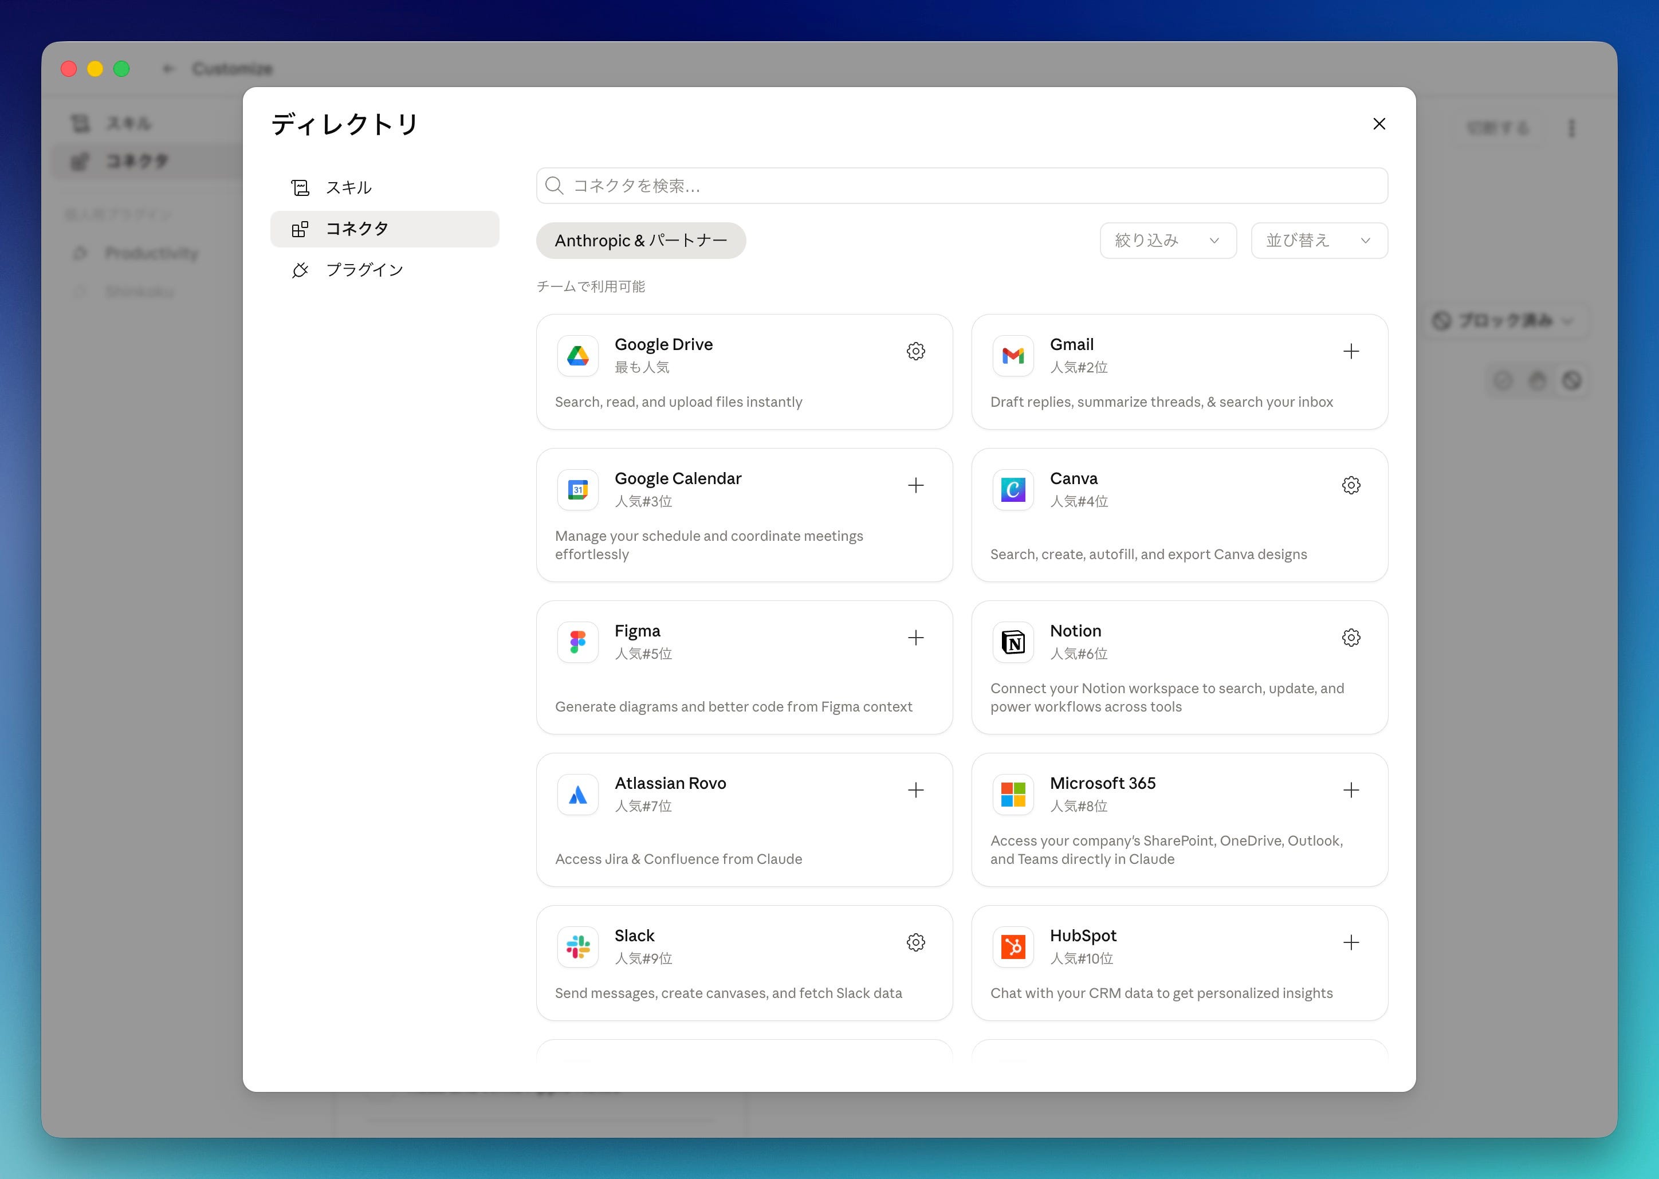
Task: Add Atlassian Rovo connector with plus
Action: click(x=915, y=791)
